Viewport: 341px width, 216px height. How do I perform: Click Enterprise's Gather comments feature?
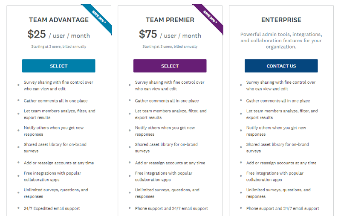tap(278, 101)
